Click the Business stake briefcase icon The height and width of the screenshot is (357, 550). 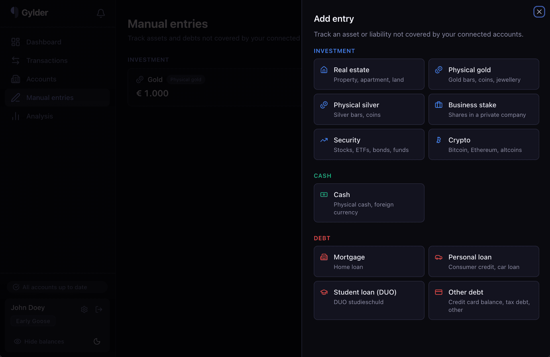(x=438, y=105)
